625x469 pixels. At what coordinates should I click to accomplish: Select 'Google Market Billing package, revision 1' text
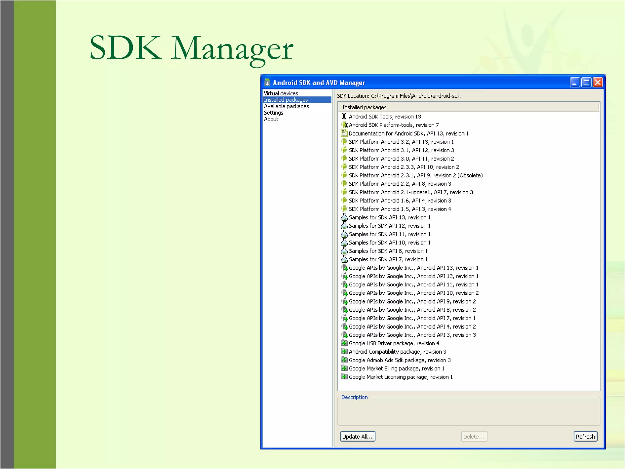coord(397,369)
